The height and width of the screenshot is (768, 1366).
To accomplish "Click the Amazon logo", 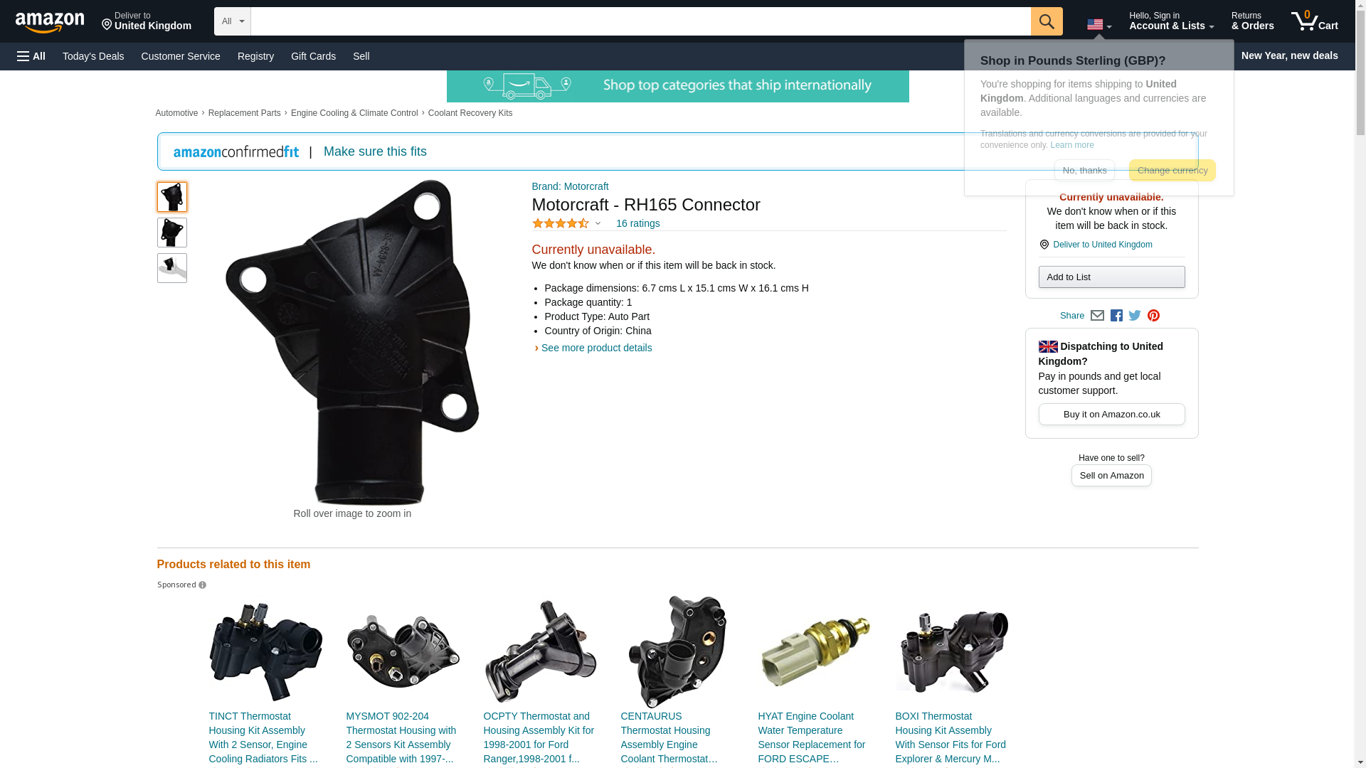I will click(50, 22).
